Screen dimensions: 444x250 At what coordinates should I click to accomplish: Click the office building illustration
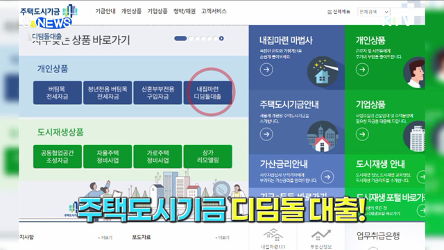pos(414,136)
